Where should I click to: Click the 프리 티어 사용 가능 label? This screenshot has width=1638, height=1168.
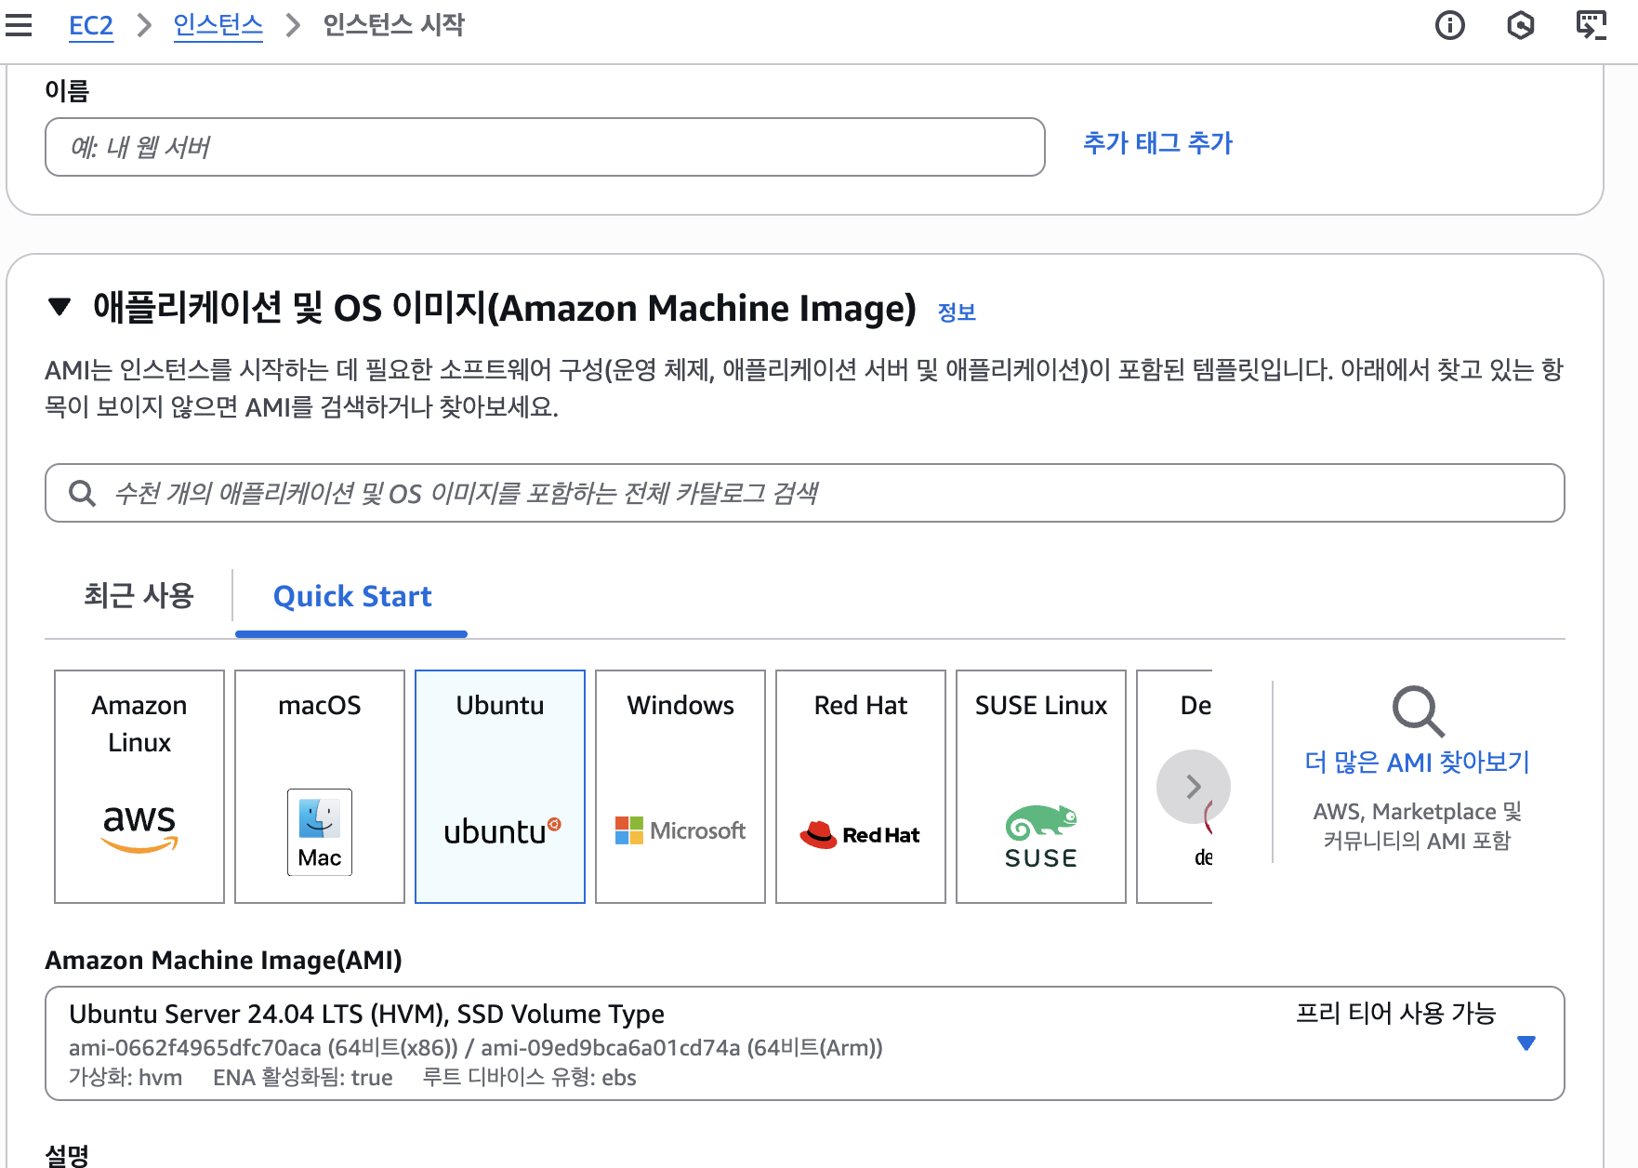(1395, 1013)
